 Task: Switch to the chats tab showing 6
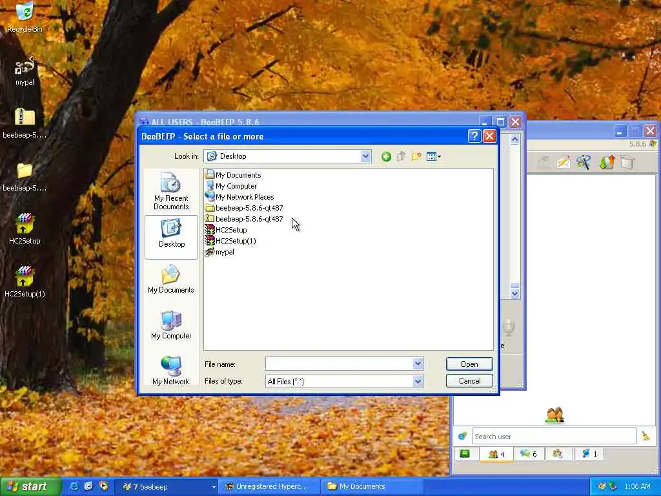[x=529, y=454]
